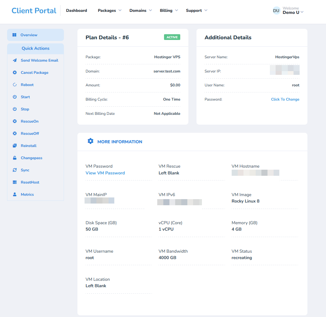Click the gear icon beside MORE INFORMATION
Viewport: 326px width, 317px height.
[90, 141]
